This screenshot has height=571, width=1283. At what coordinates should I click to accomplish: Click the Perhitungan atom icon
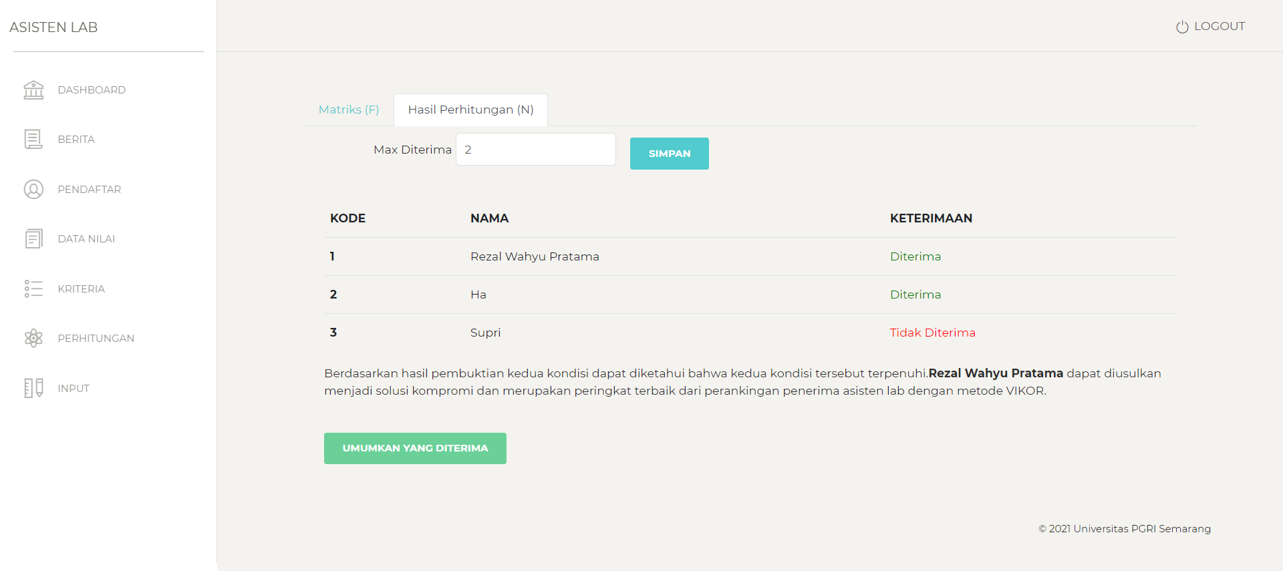coord(33,338)
